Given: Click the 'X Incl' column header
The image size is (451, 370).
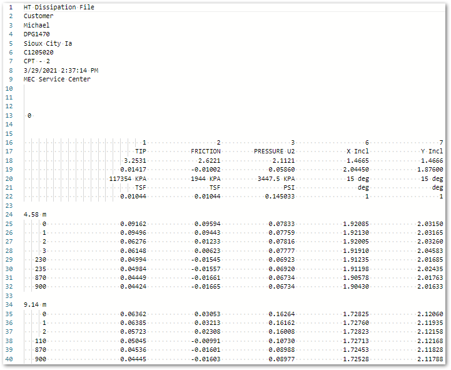Looking at the screenshot, I should (x=358, y=152).
